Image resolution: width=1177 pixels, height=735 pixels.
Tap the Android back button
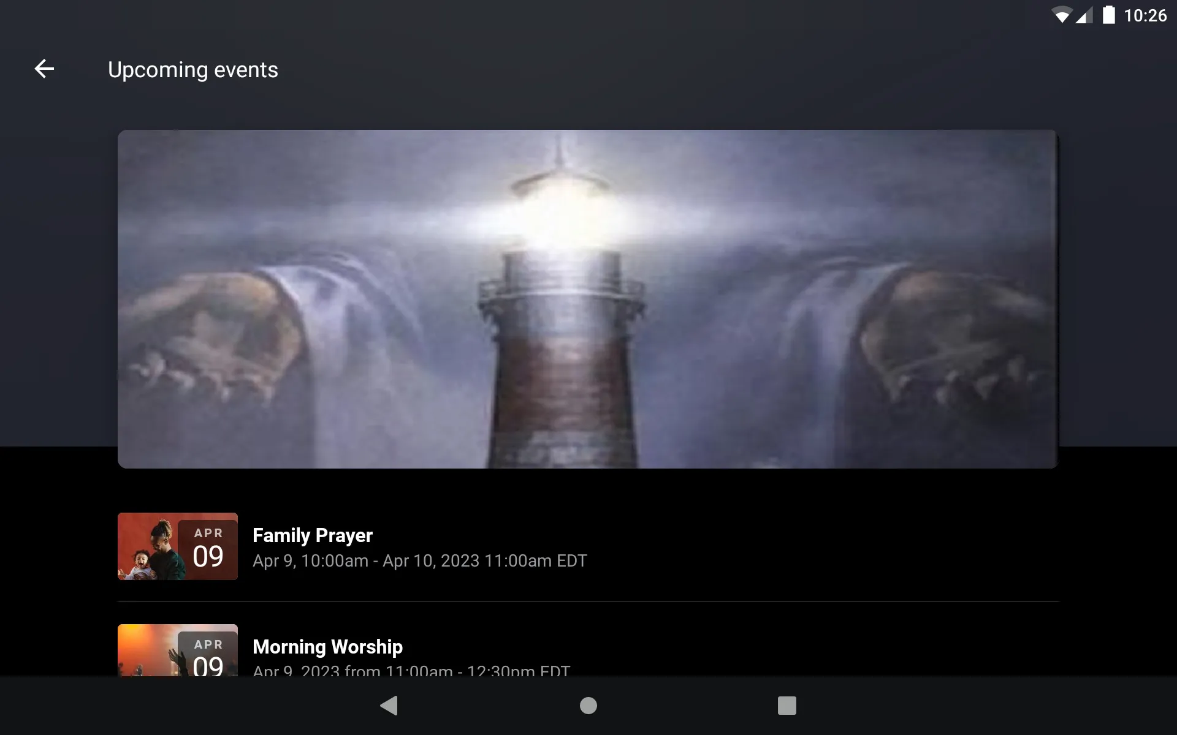coord(389,706)
